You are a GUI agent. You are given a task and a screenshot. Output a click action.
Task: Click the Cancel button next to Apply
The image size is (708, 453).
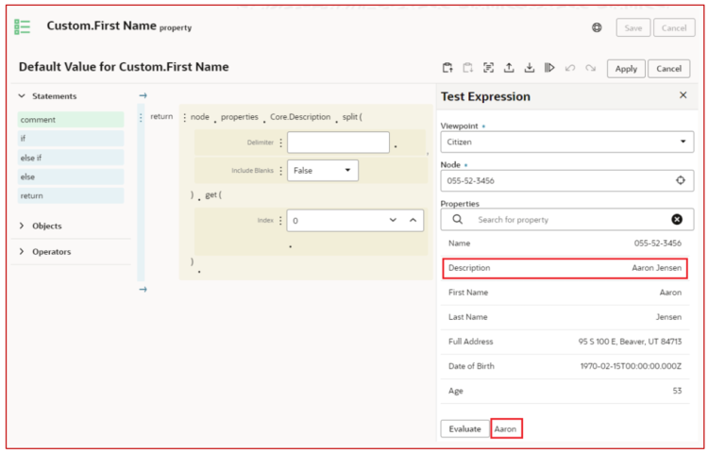coord(668,69)
